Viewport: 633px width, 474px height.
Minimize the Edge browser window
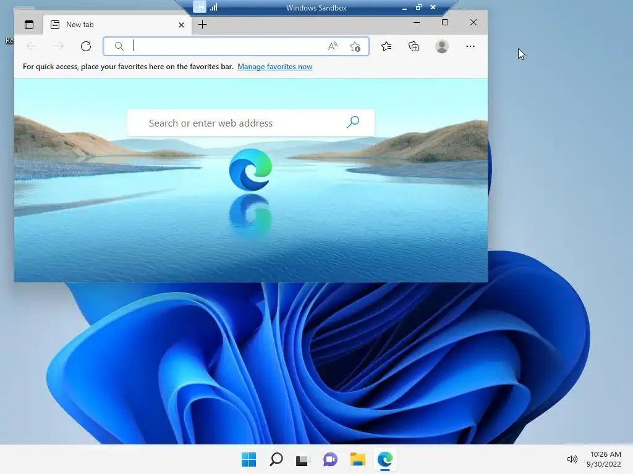pos(417,23)
